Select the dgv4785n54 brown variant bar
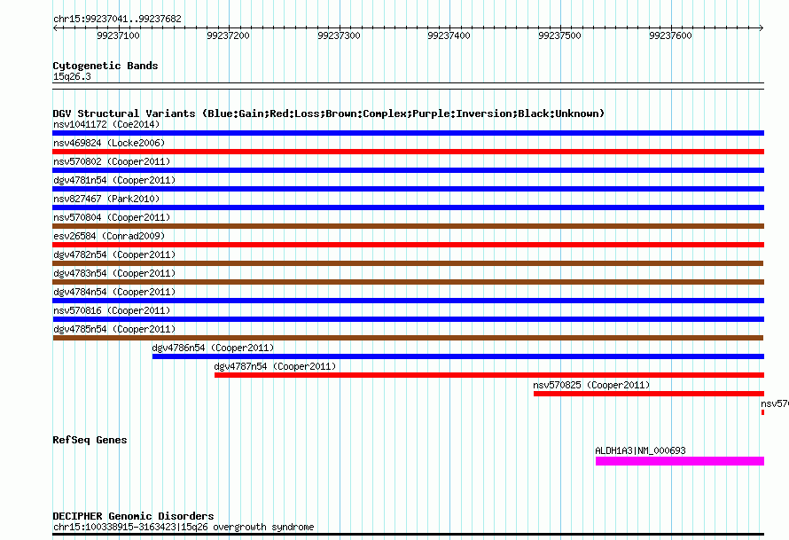 pos(408,338)
